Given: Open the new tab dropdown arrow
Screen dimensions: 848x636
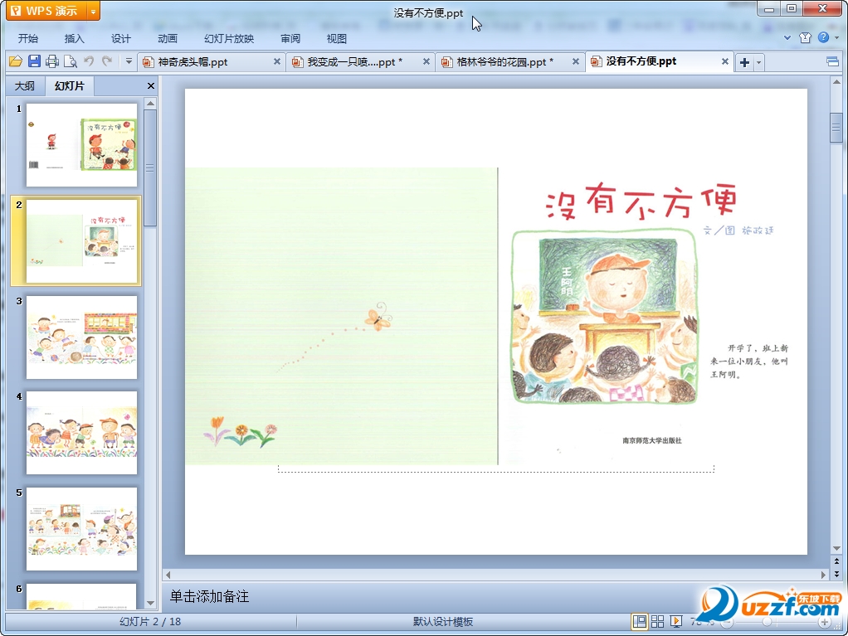Looking at the screenshot, I should [758, 62].
